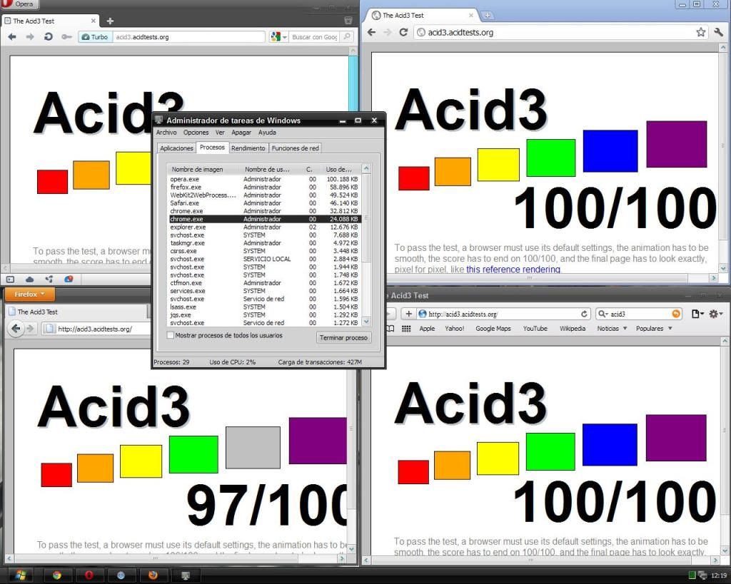Switch to Chrome from the taskbar
The image size is (731, 584).
pyautogui.click(x=57, y=575)
